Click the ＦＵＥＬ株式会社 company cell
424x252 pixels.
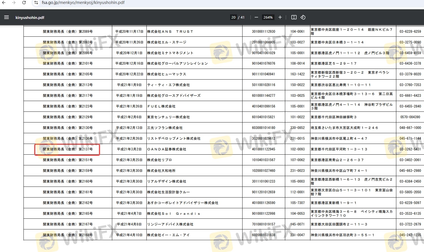coord(161,106)
